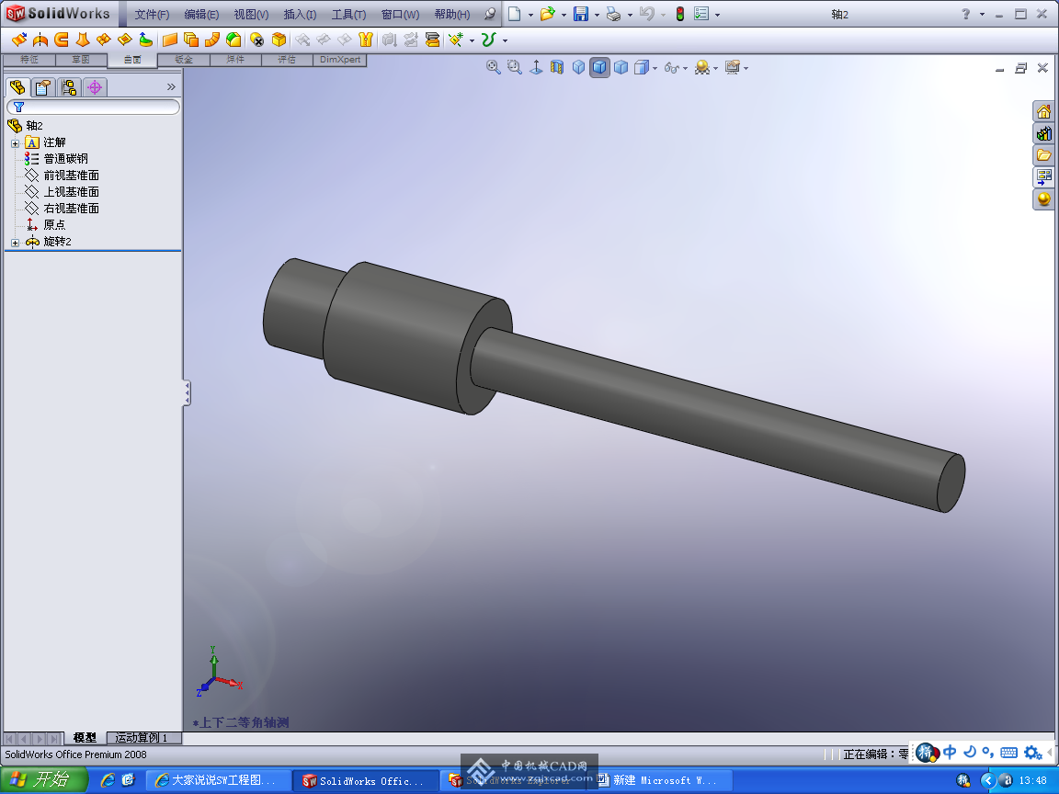Create a new document
1059x794 pixels.
coord(515,14)
